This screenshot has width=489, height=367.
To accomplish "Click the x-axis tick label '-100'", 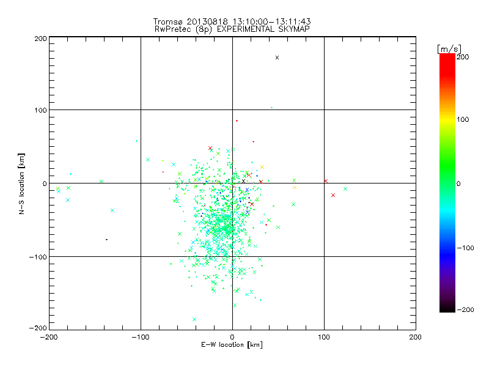I will tap(141, 338).
